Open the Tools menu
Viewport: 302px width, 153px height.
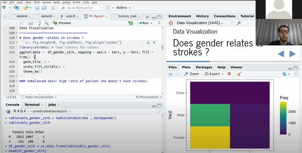(86, 2)
